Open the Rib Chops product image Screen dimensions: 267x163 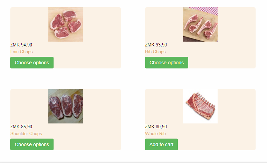(x=200, y=24)
